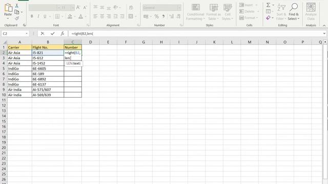Toggle Align Left
This screenshot has width=328, height=184.
click(95, 16)
